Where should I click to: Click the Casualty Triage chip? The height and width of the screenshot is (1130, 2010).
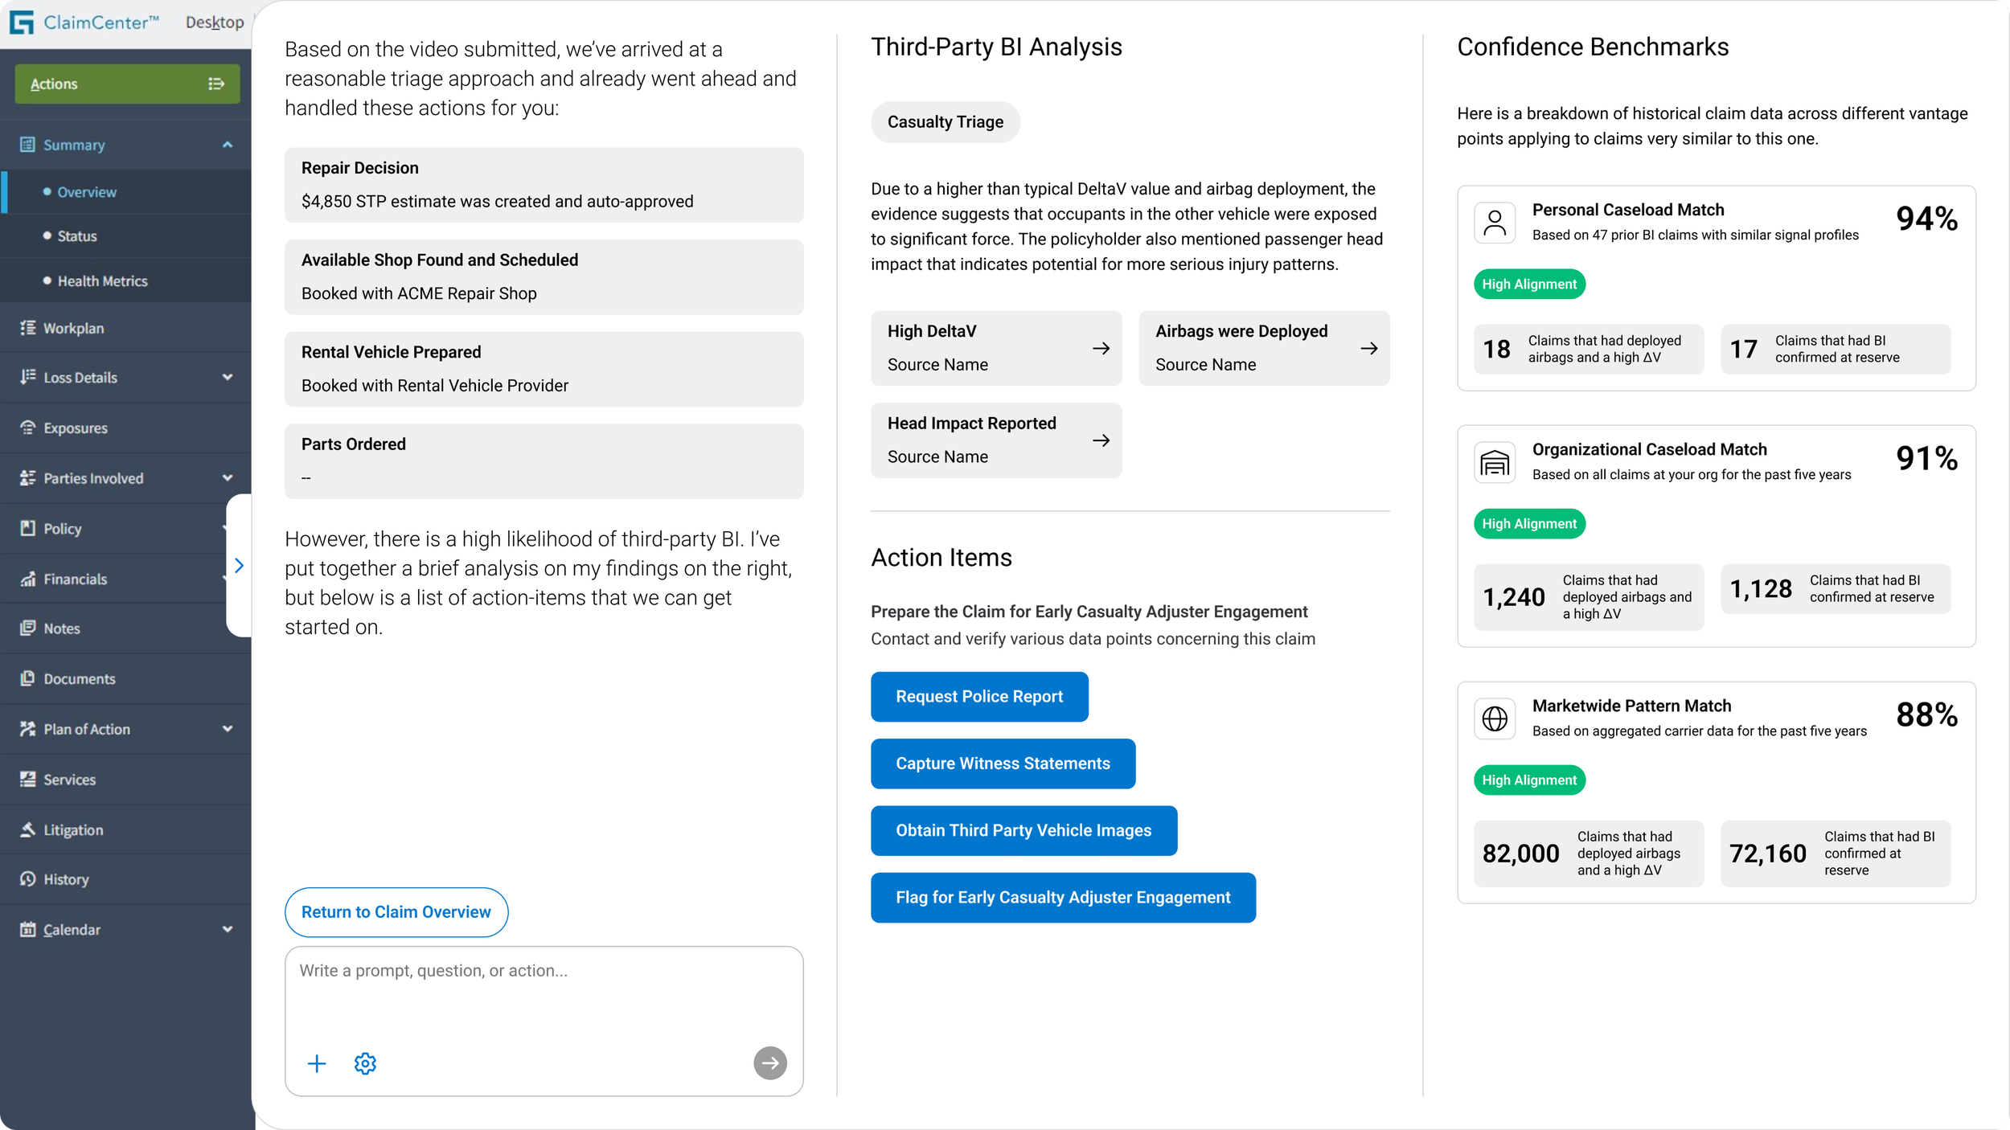[x=946, y=122]
